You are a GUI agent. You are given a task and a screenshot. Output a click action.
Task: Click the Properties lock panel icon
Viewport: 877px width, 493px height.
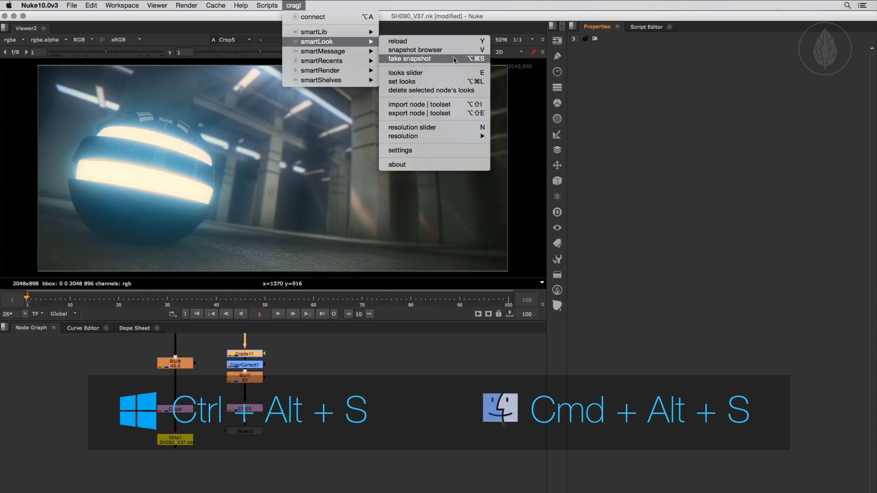click(585, 39)
